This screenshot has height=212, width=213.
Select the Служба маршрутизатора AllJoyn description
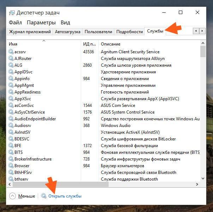tap(133, 59)
